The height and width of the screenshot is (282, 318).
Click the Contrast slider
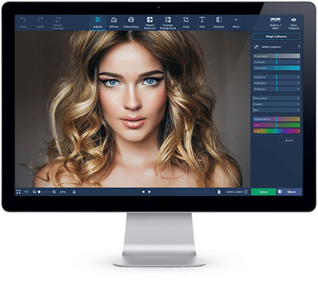click(277, 62)
